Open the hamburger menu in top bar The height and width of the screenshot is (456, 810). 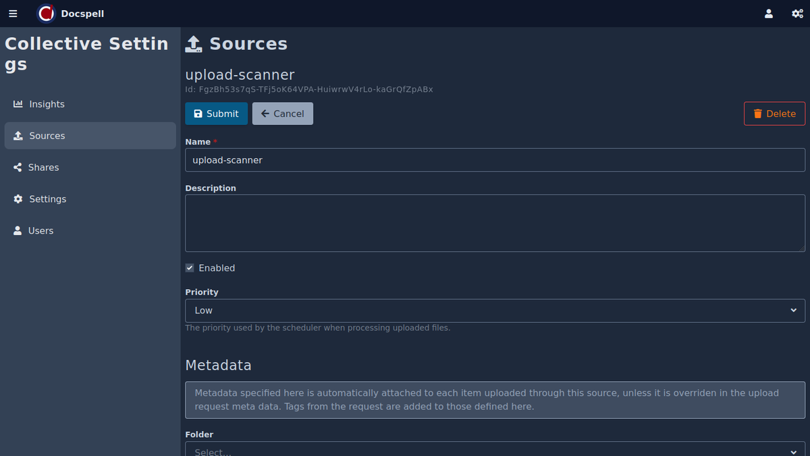13,14
